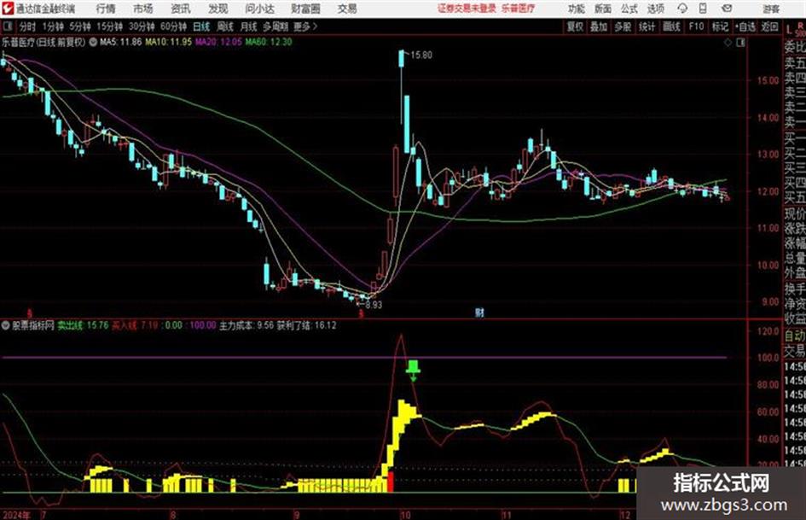Click the 画线 drawing toolbar button
The width and height of the screenshot is (806, 520).
pos(671,26)
